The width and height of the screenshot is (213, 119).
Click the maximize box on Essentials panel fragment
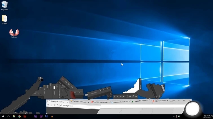point(104,89)
